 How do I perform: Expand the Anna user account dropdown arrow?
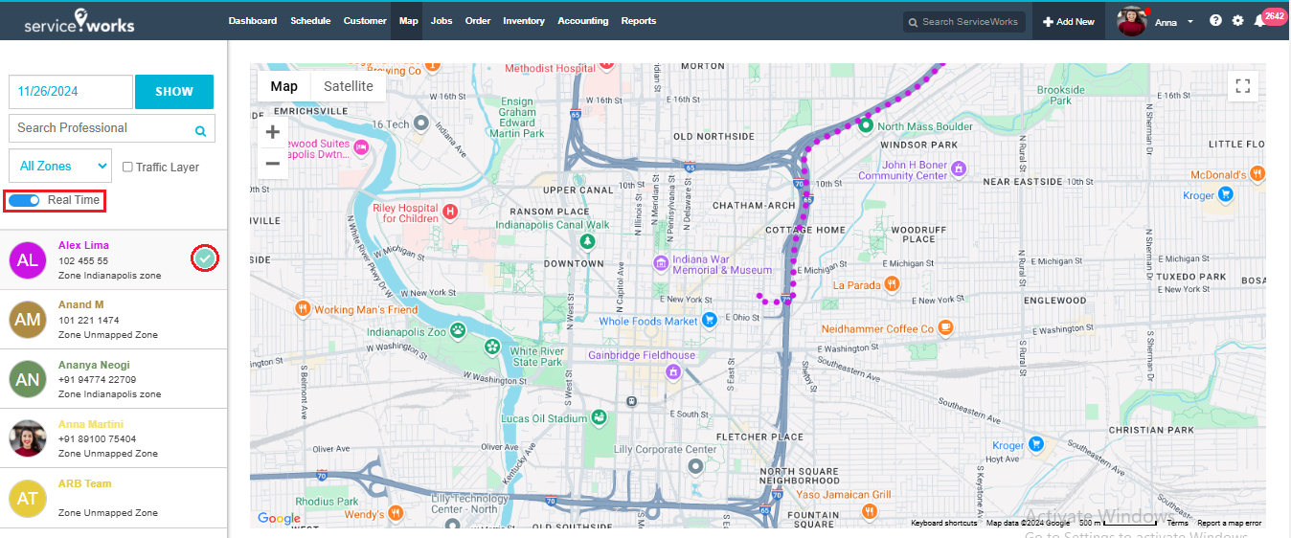click(x=1190, y=22)
